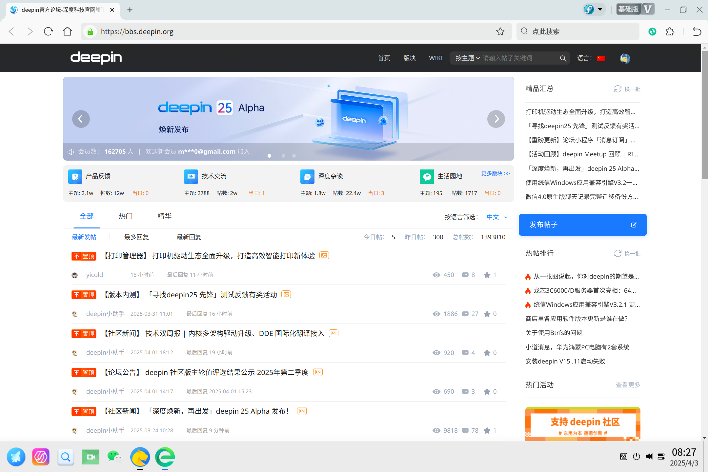This screenshot has width=708, height=472.
Task: Go forward with the browser forward arrow
Action: pos(30,31)
